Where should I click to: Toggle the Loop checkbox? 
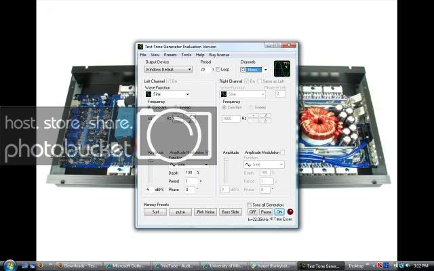pyautogui.click(x=218, y=69)
